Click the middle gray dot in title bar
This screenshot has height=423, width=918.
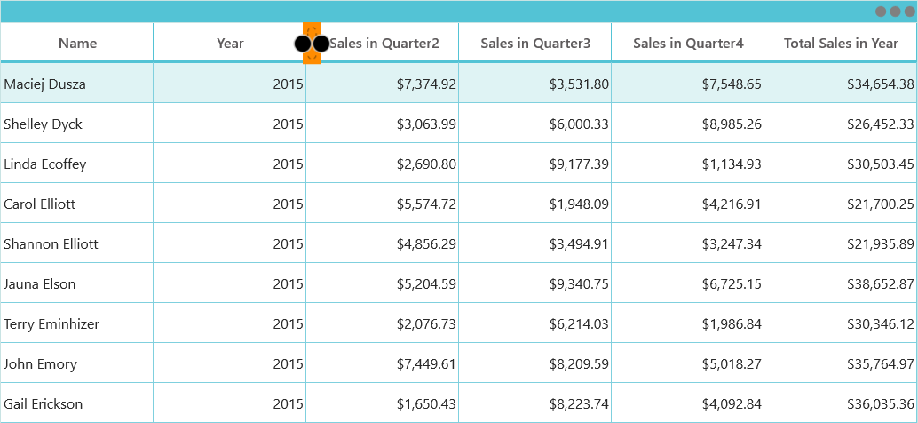coord(895,12)
